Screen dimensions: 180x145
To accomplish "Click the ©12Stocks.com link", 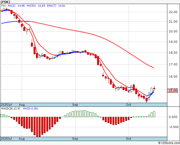I will [169, 143].
